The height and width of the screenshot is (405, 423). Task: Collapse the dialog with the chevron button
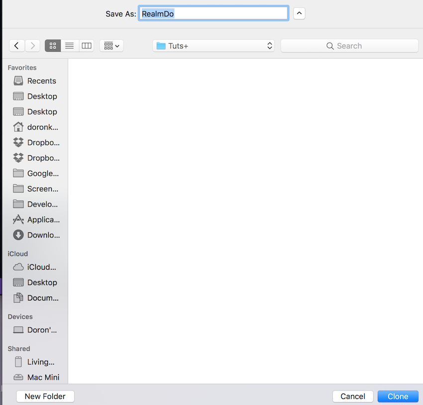tap(299, 13)
